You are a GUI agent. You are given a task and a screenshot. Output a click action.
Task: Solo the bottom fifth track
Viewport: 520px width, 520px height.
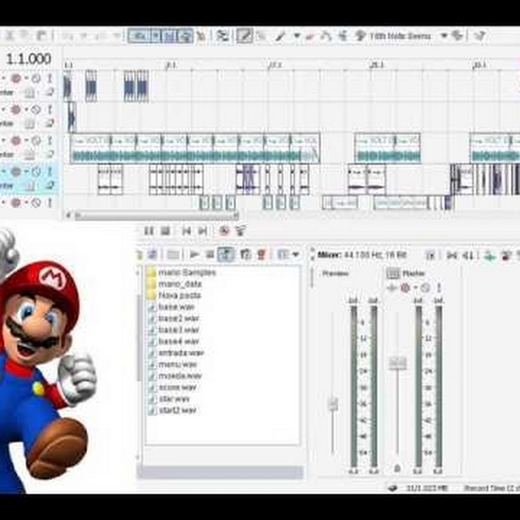tap(50, 202)
